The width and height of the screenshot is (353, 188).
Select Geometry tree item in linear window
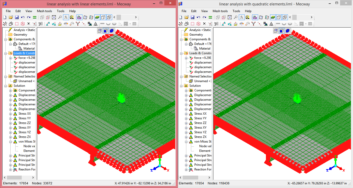tap(20, 35)
